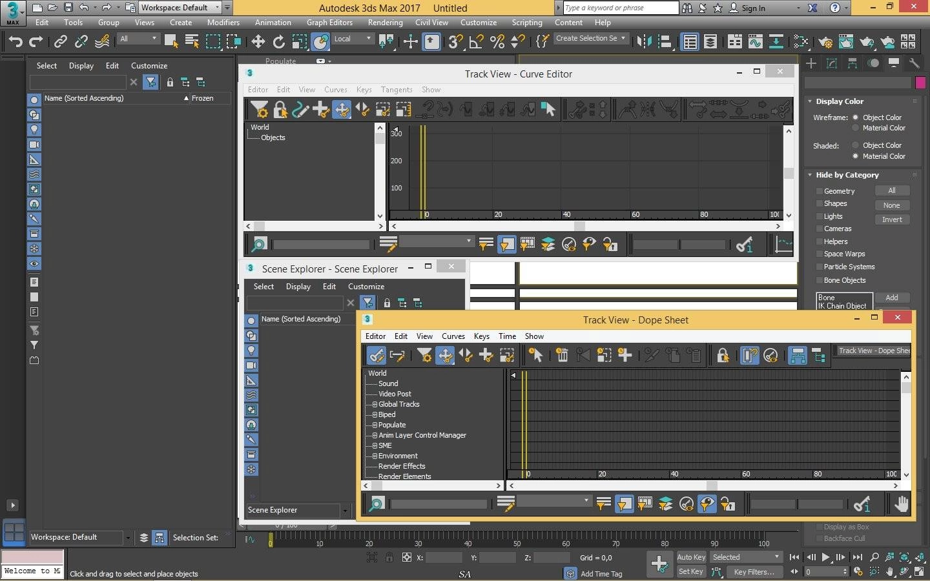930x581 pixels.
Task: Click Delete Time trash icon in Dope Sheet
Action: point(563,355)
